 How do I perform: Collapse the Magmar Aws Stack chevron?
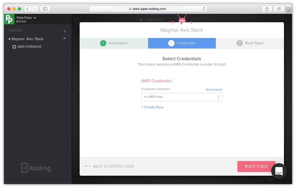(64, 39)
